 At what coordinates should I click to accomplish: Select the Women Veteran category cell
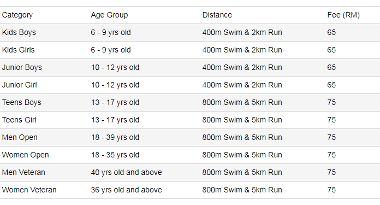pos(29,190)
